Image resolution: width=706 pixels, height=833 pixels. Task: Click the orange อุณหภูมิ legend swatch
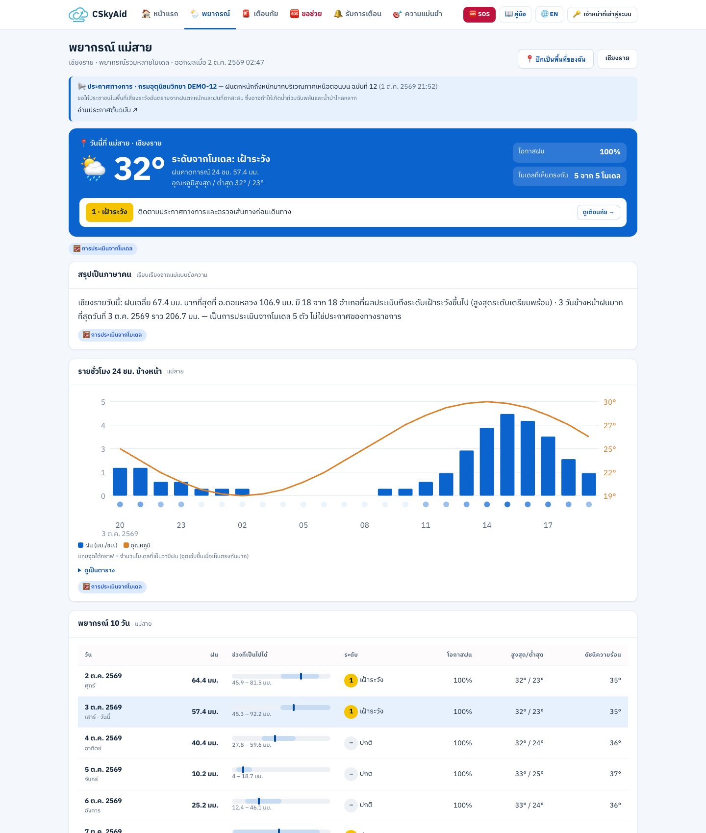(126, 545)
